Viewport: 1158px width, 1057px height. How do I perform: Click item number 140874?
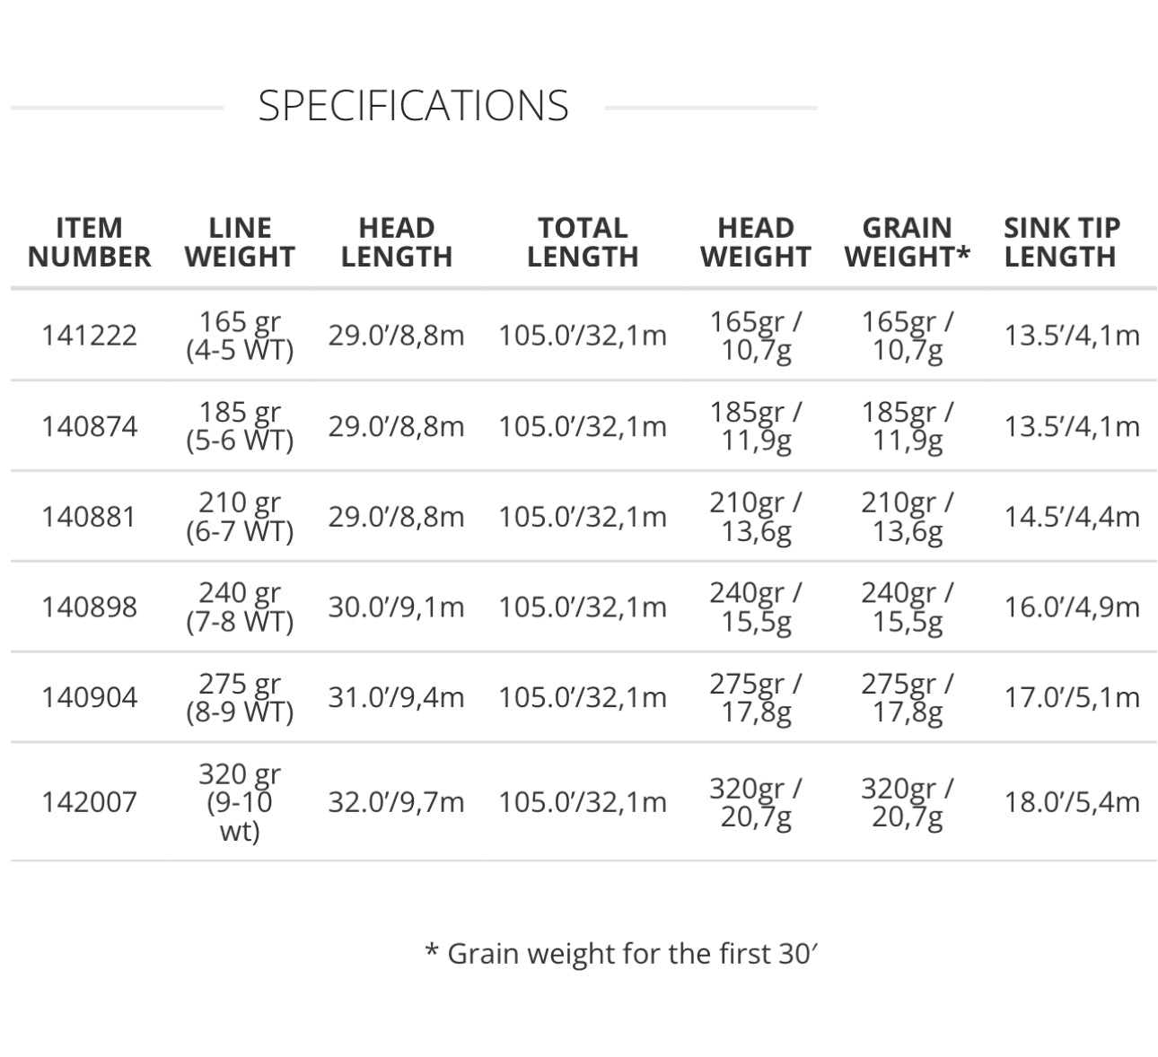[x=89, y=426]
